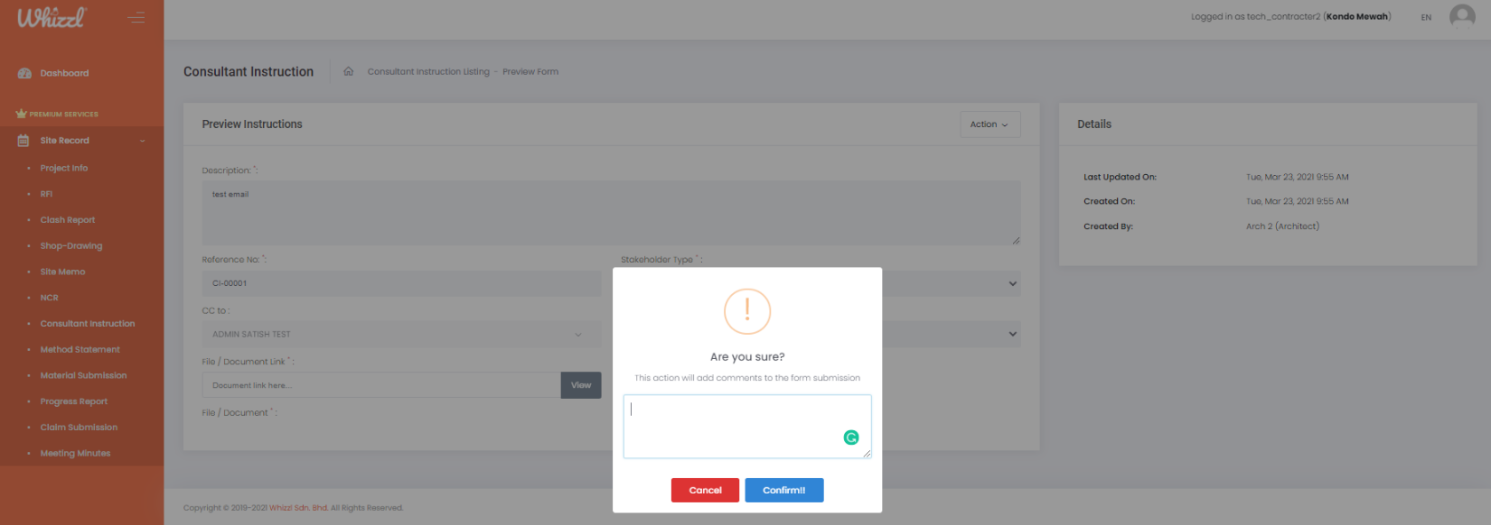Image resolution: width=1491 pixels, height=525 pixels.
Task: Click the Whizzl logo
Action: click(52, 18)
